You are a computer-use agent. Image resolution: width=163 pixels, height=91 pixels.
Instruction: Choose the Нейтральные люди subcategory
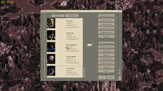[106, 43]
